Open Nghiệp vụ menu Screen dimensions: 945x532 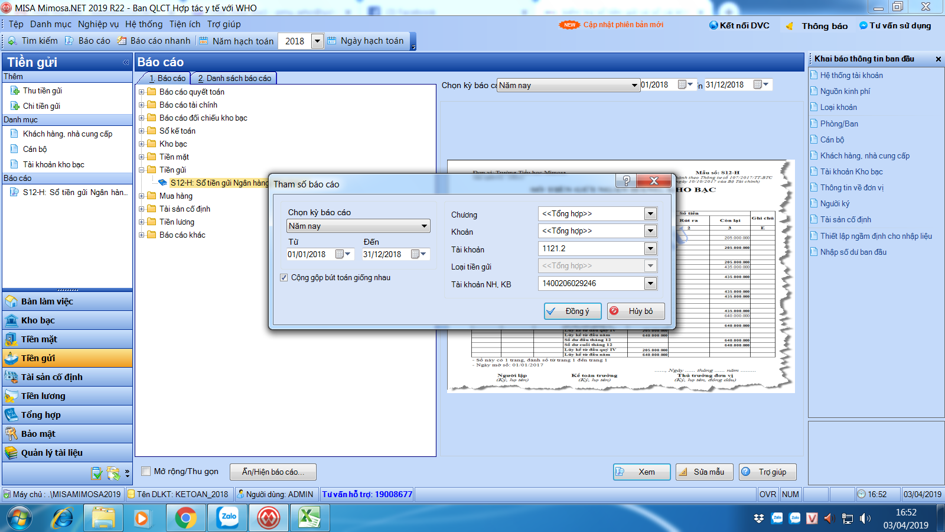(x=98, y=24)
